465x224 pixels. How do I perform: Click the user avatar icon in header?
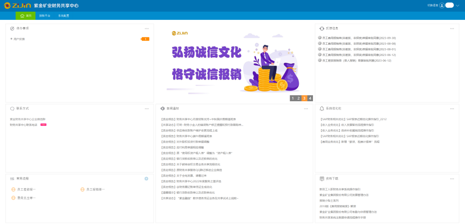pyautogui.click(x=442, y=6)
